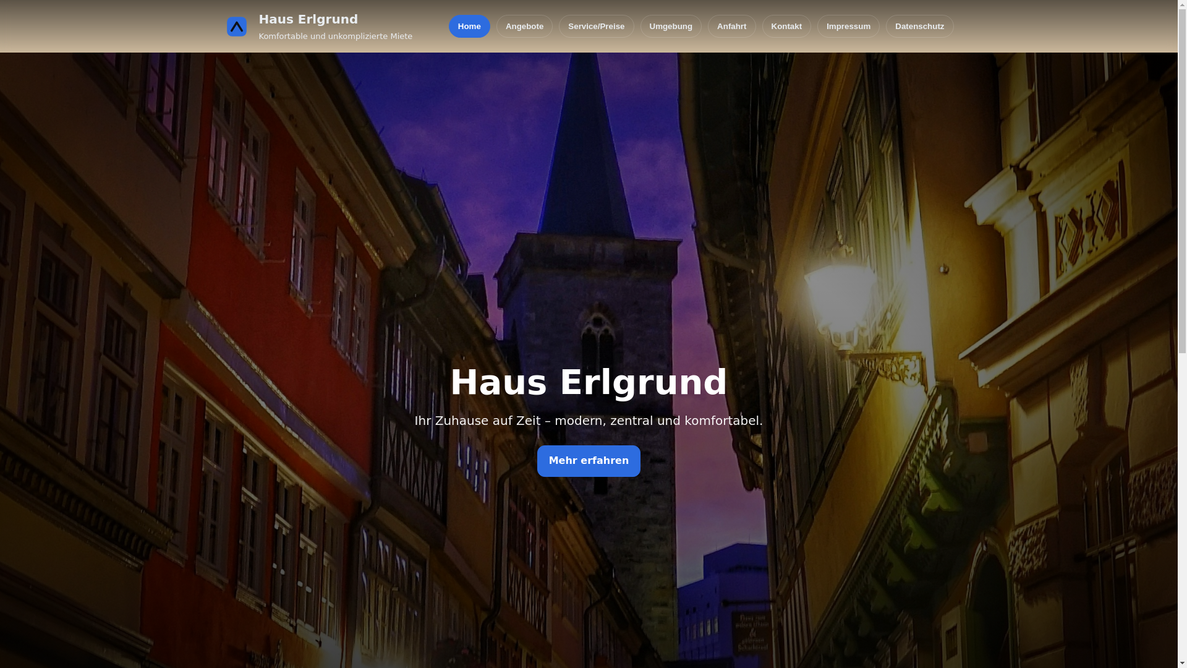
Task: Open the Datenschutz page
Action: click(919, 27)
